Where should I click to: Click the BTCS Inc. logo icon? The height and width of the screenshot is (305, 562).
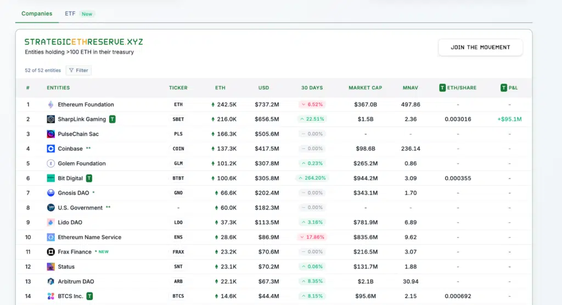coord(51,296)
